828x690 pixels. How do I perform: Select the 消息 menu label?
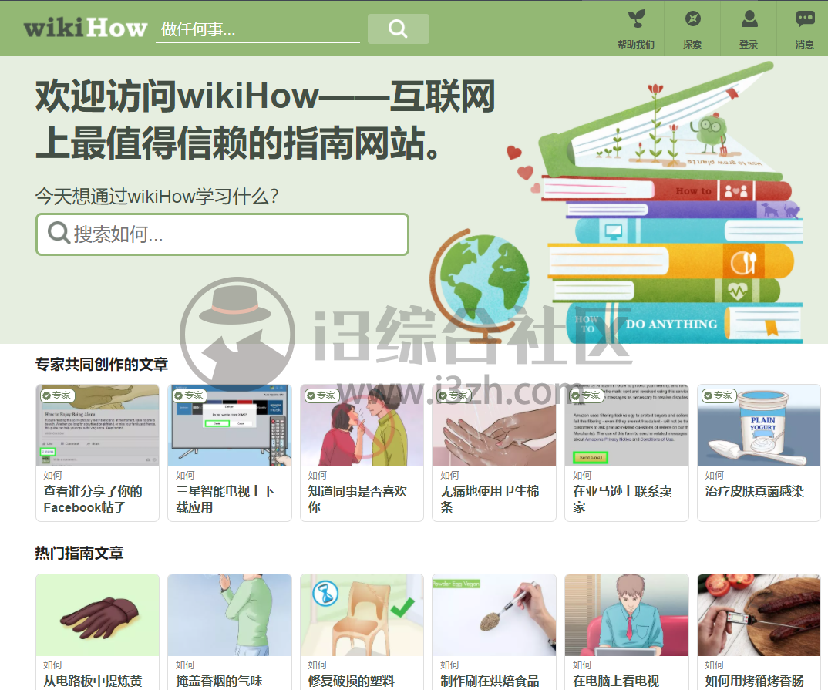pos(805,45)
